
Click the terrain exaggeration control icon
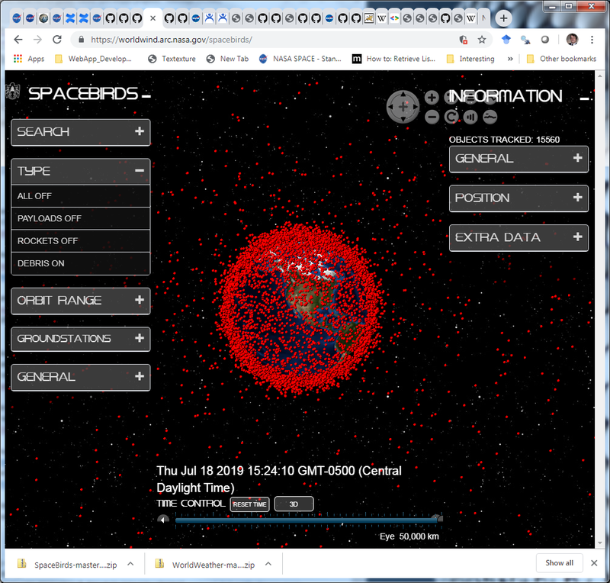tap(490, 117)
